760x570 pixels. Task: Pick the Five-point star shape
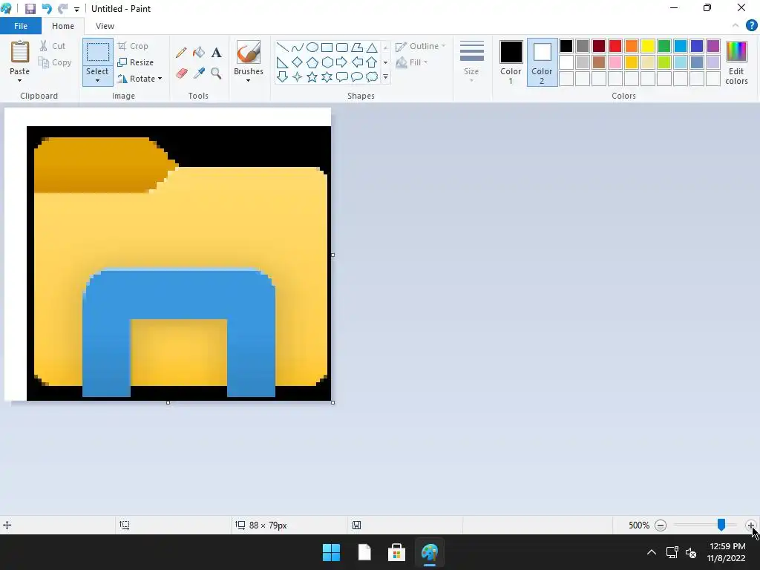312,76
